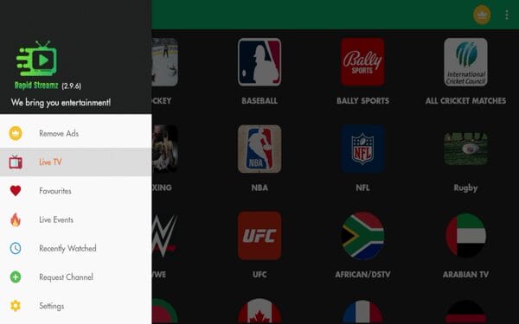Tap the clock Recently Watched icon
This screenshot has height=324, width=519.
click(x=16, y=248)
